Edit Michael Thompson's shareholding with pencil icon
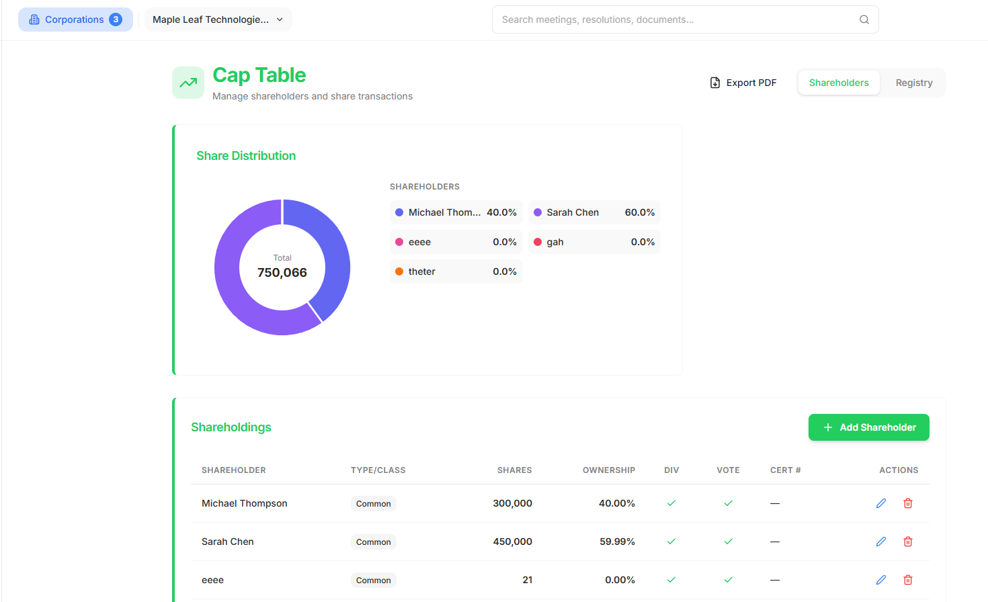 [x=881, y=503]
